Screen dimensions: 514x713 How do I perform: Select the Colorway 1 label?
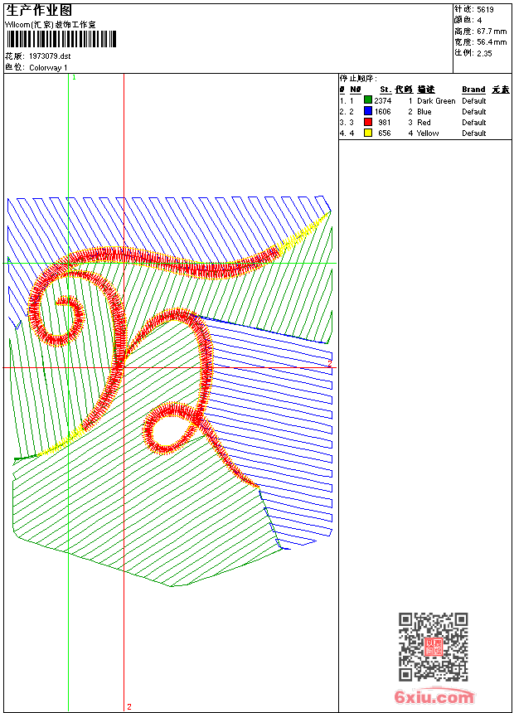49,67
